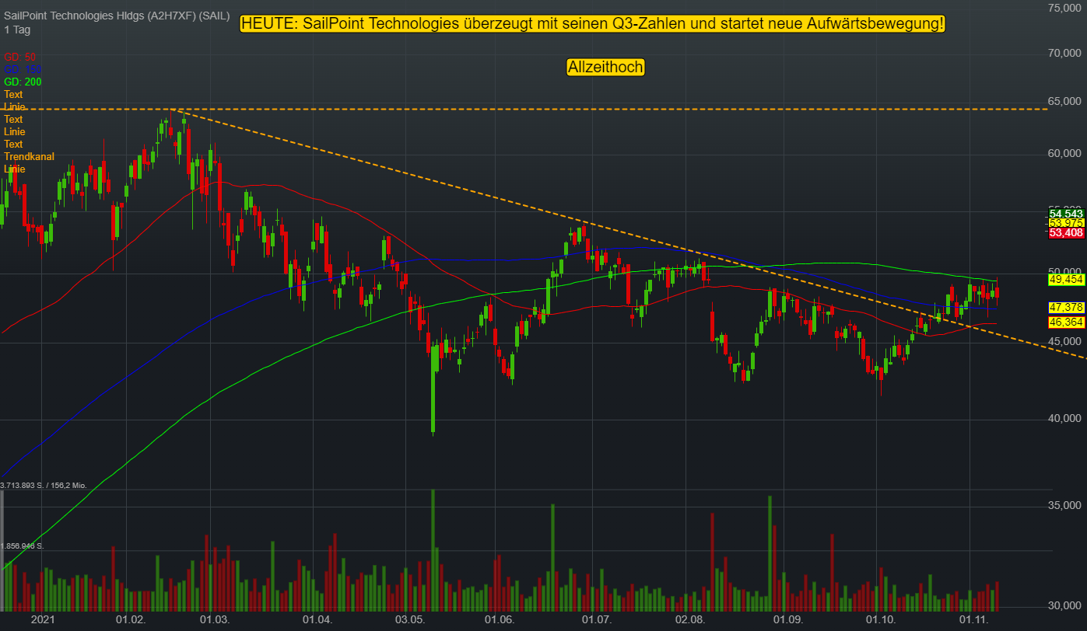The image size is (1087, 631).
Task: Select the 01.02. date axis label
Action: pyautogui.click(x=130, y=619)
